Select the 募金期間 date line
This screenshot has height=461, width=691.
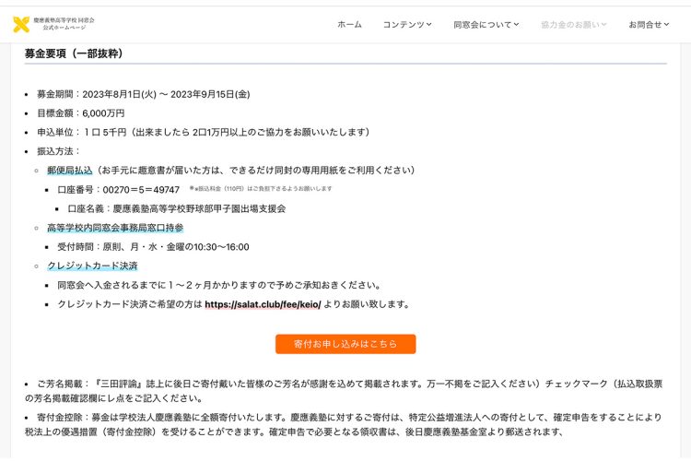(143, 94)
